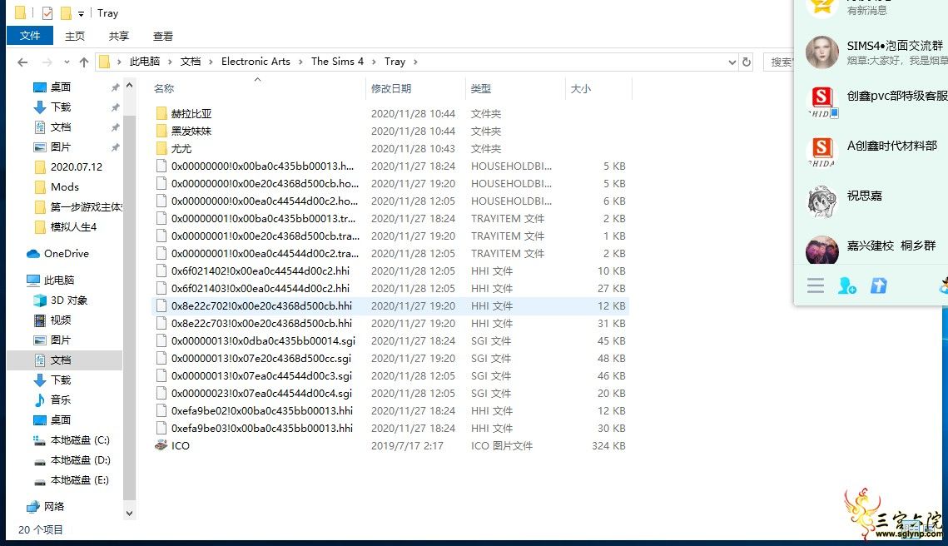The image size is (948, 546).
Task: Open 本地磁盘 (E:) drive
Action: (x=80, y=479)
